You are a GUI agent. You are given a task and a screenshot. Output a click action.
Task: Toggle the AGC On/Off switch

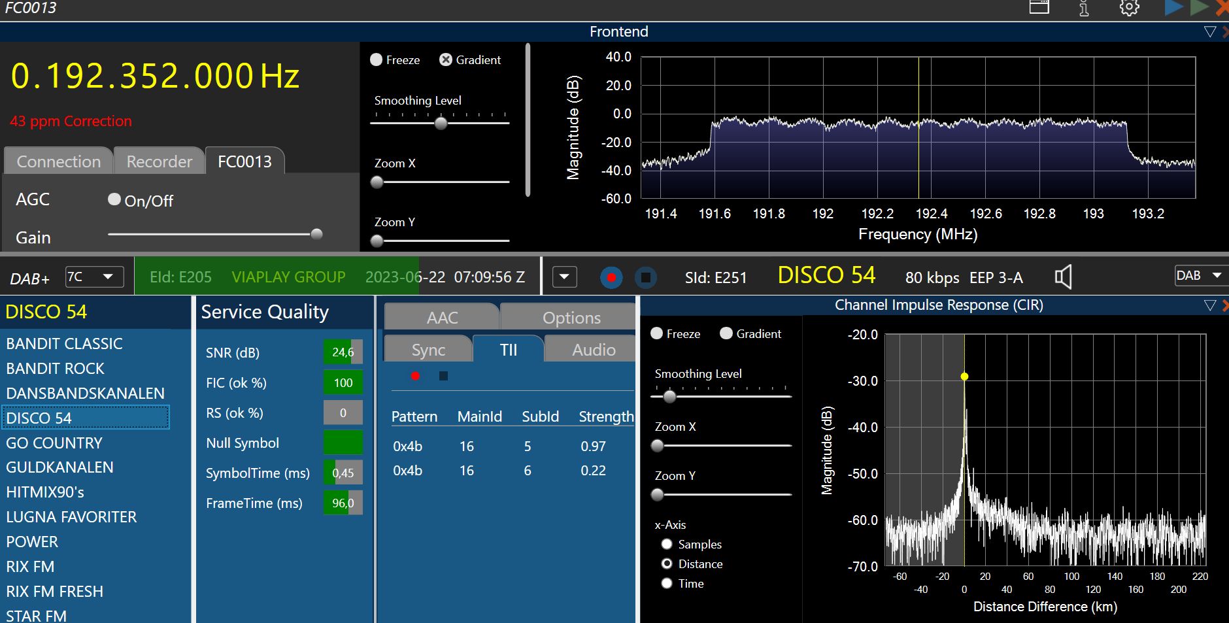pos(114,199)
